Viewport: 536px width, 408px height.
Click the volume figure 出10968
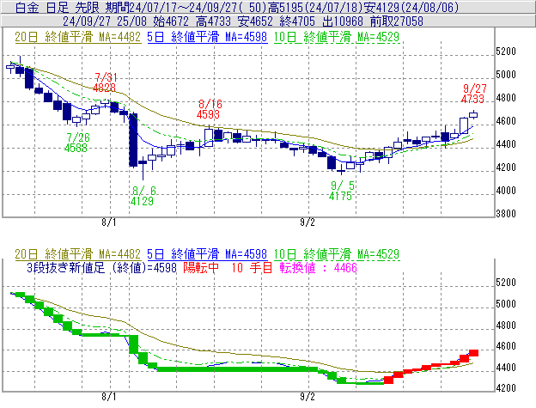(x=343, y=21)
